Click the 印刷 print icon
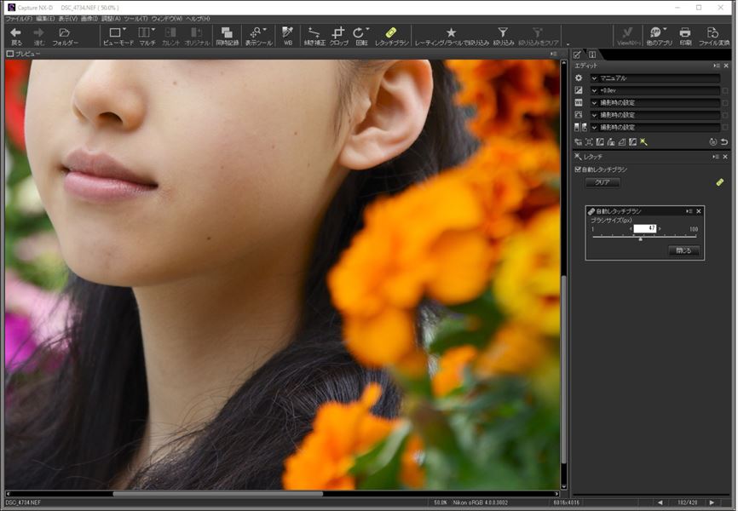Viewport: 738px width, 511px height. click(x=685, y=32)
